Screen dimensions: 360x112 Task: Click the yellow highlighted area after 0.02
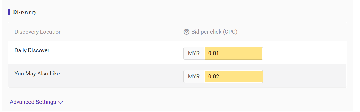241,77
